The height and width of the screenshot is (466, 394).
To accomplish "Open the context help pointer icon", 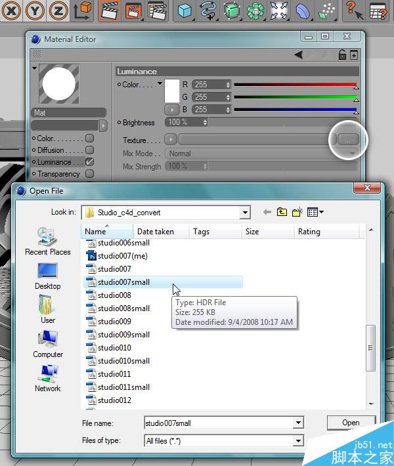I will point(354,11).
